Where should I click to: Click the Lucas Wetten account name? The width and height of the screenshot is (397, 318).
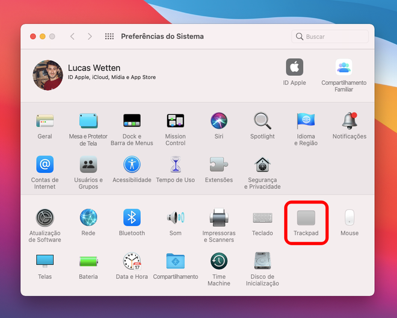click(x=94, y=67)
